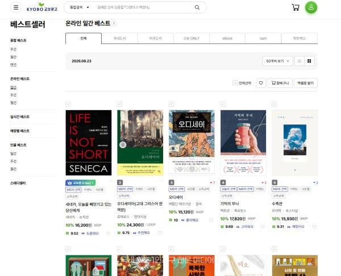Screen dimensions: 341x276
Task: Wishlist heart for the 24,300원 오디세이아 book
Action: pyautogui.click(x=160, y=233)
